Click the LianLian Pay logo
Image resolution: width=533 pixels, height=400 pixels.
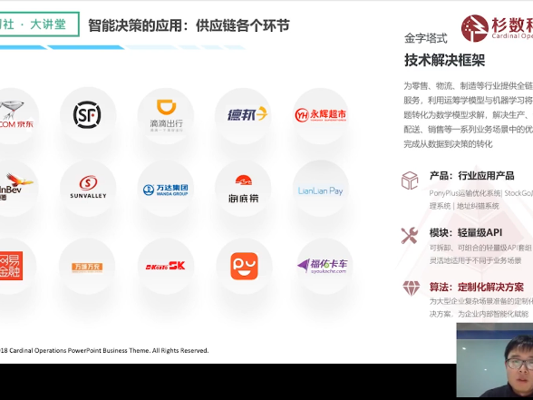tap(320, 190)
